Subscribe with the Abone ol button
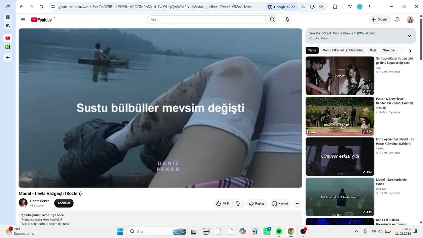The width and height of the screenshot is (423, 238). click(64, 203)
